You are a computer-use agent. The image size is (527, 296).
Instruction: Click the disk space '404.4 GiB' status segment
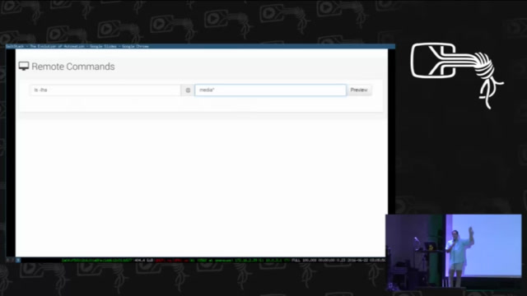click(x=143, y=260)
